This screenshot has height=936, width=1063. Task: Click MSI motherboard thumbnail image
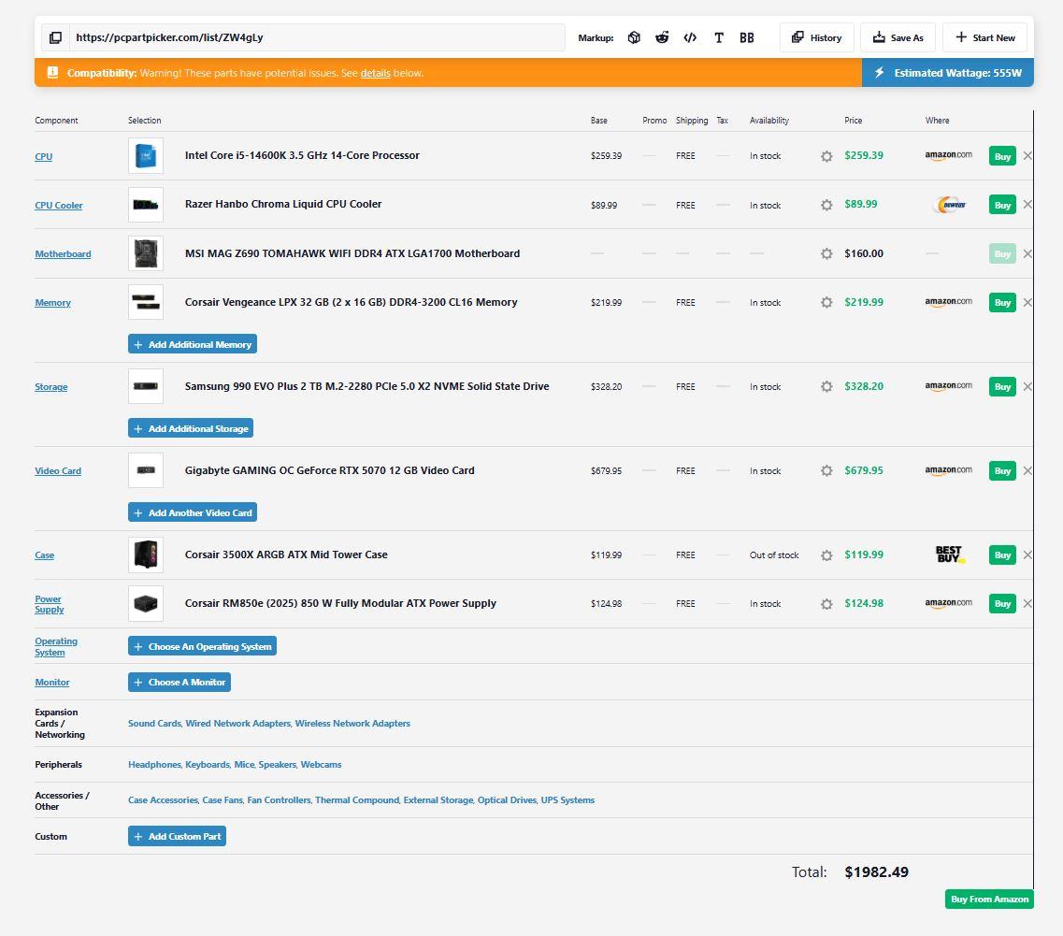point(146,253)
